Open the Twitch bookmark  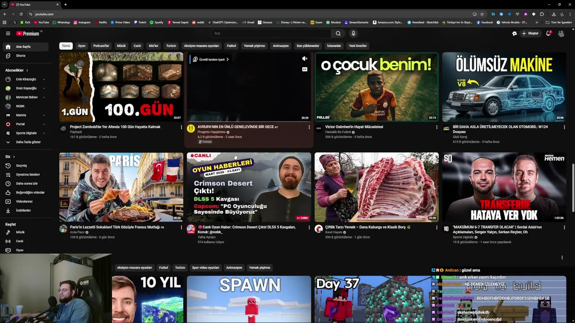click(x=139, y=22)
